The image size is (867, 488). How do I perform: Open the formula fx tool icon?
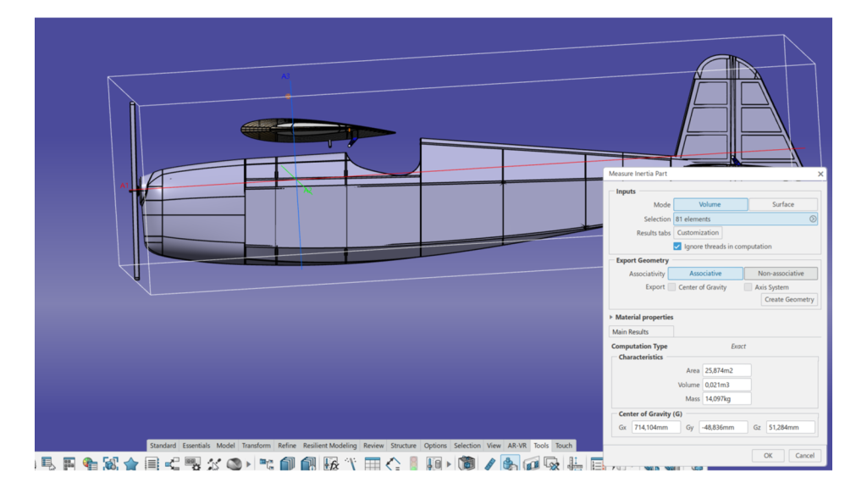[x=331, y=463]
